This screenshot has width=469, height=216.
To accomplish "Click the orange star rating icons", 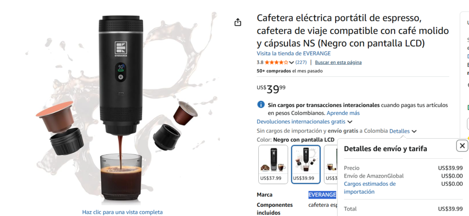I will click(276, 62).
